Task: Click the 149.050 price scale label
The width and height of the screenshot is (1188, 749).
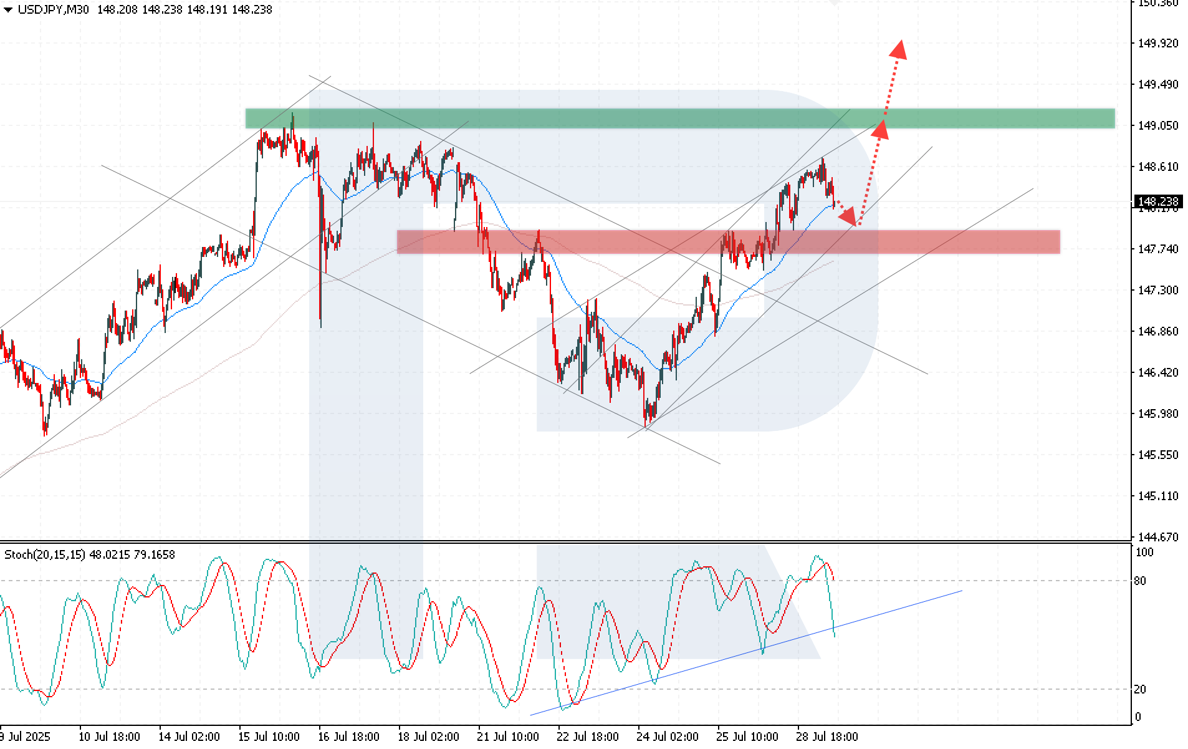Action: (x=1158, y=125)
